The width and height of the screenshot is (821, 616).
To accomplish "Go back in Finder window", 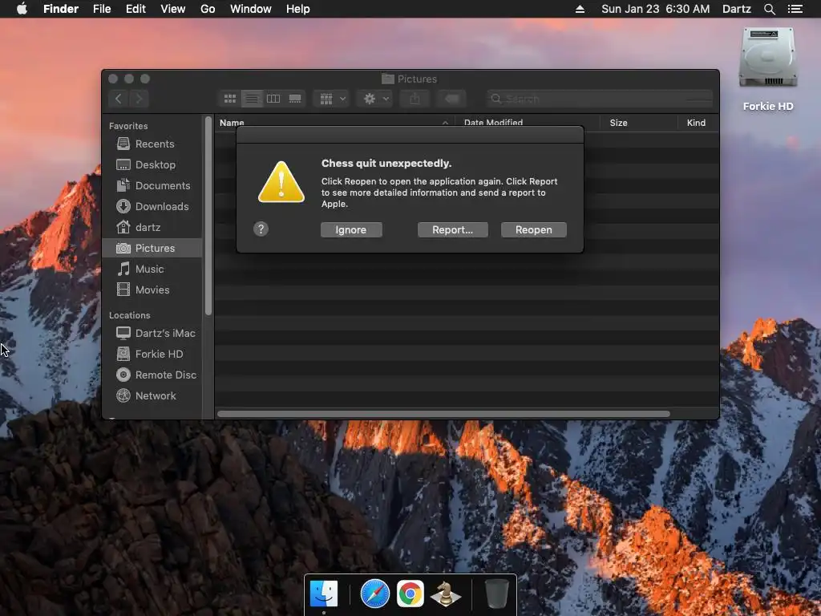I will click(x=119, y=99).
